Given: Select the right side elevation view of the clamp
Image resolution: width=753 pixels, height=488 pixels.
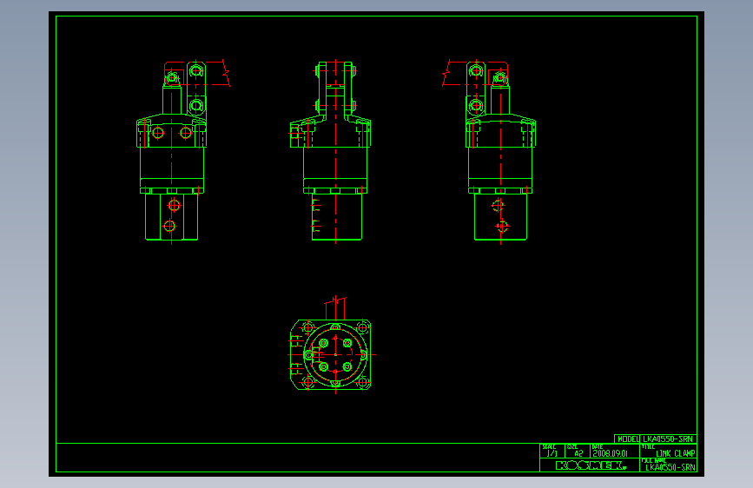Looking at the screenshot, I should point(489,152).
